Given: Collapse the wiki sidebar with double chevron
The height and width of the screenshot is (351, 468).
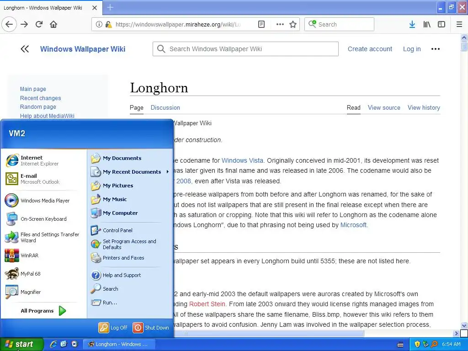Looking at the screenshot, I should (25, 49).
